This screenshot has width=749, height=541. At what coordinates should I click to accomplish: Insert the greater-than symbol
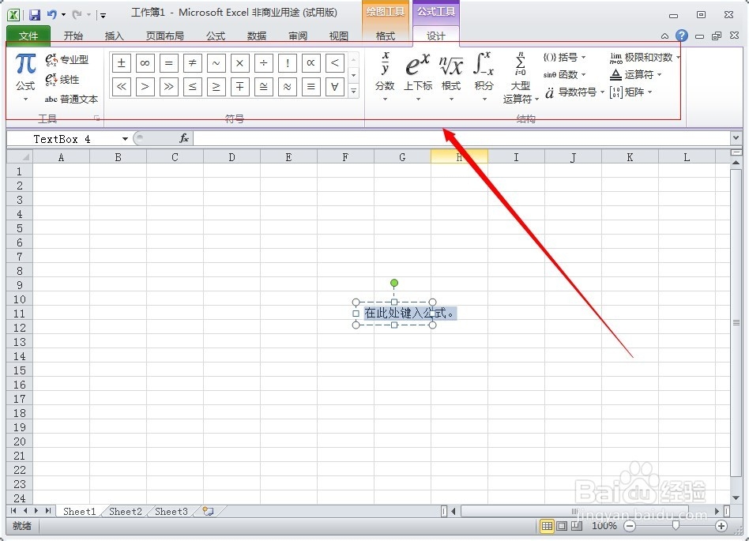(x=145, y=87)
